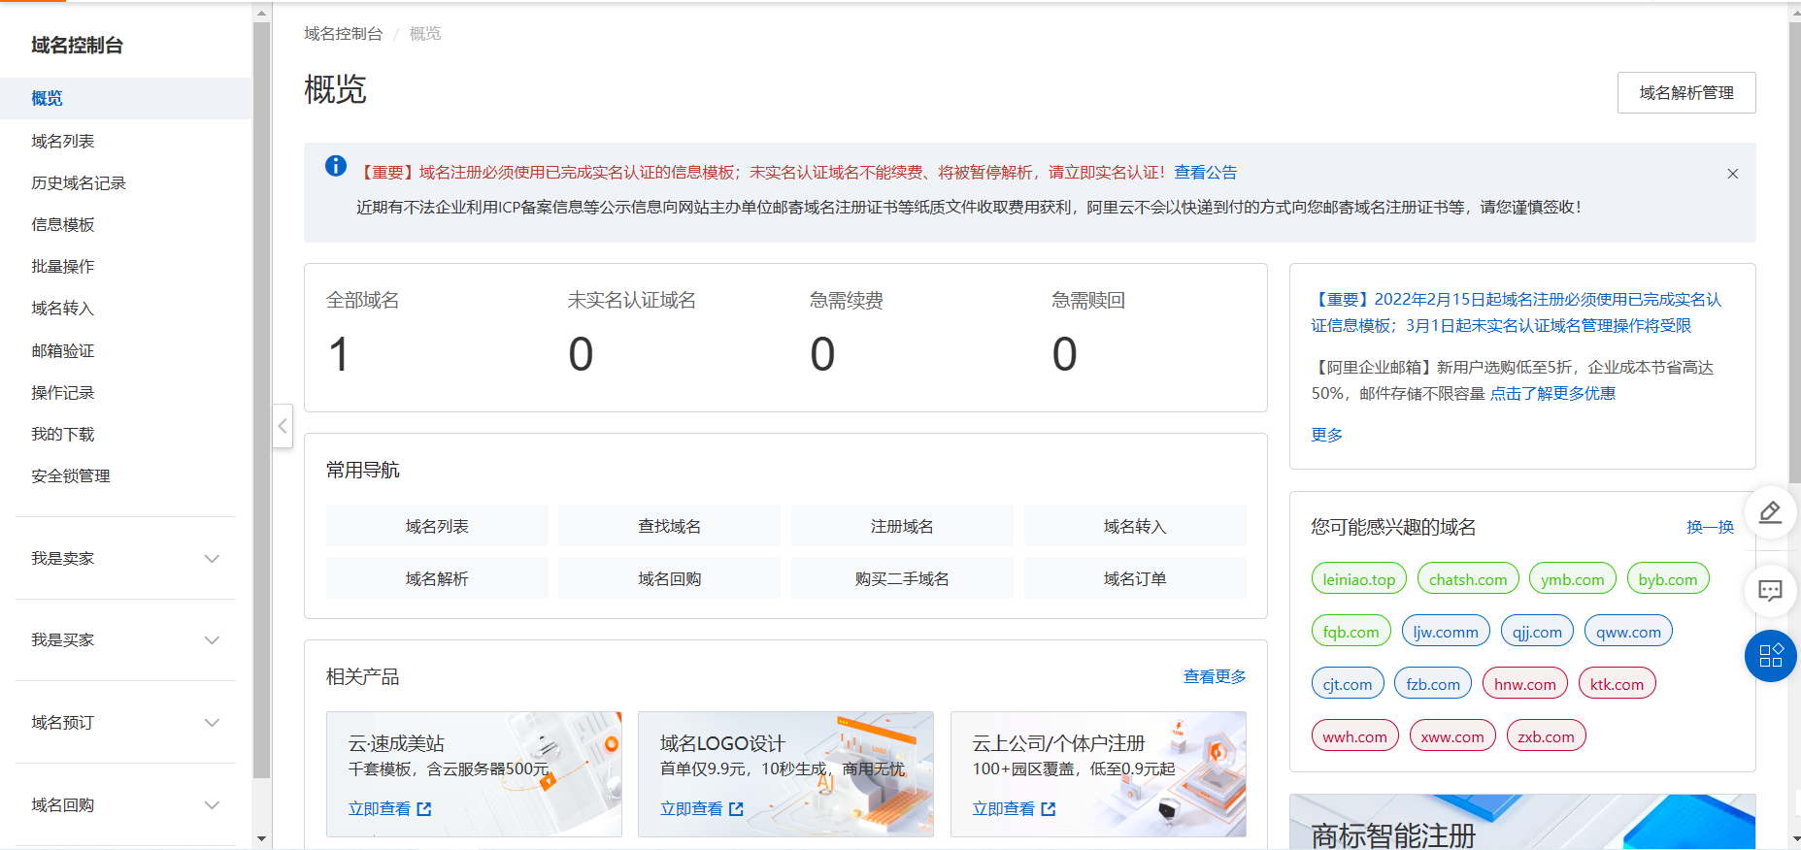Click the blue info icon in notice banner
Image resolution: width=1801 pixels, height=850 pixels.
click(336, 166)
